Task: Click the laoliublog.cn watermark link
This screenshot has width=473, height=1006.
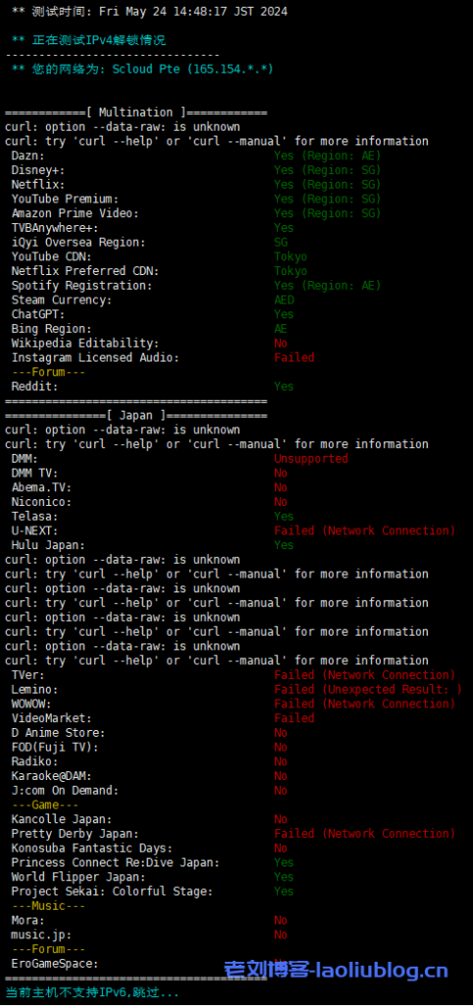Action: click(x=336, y=971)
